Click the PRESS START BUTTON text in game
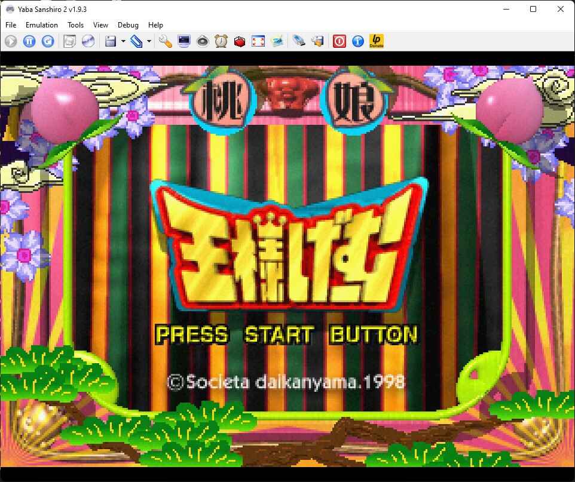This screenshot has height=482, width=575. click(287, 334)
